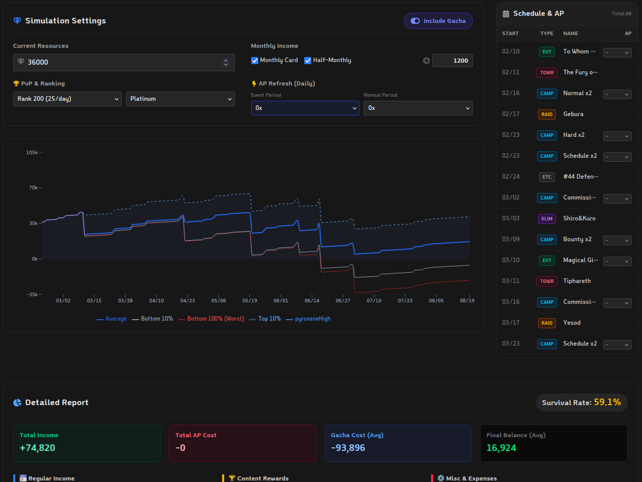Screen dimensions: 642x482
Task: Click the trophy icon beside Content Rewards
Action: pyautogui.click(x=231, y=478)
